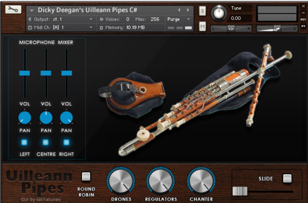The height and width of the screenshot is (203, 308).
Task: Open the Purge dropdown menu
Action: tap(178, 19)
